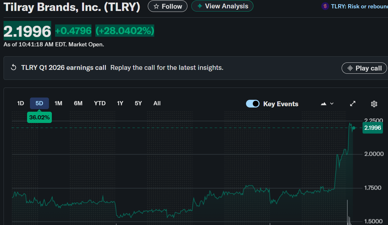388x225 pixels.
Task: Click the TLRY Risk or rebound link
Action: 359,6
